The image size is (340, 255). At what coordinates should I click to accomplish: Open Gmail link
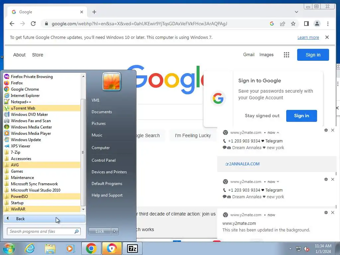click(249, 55)
